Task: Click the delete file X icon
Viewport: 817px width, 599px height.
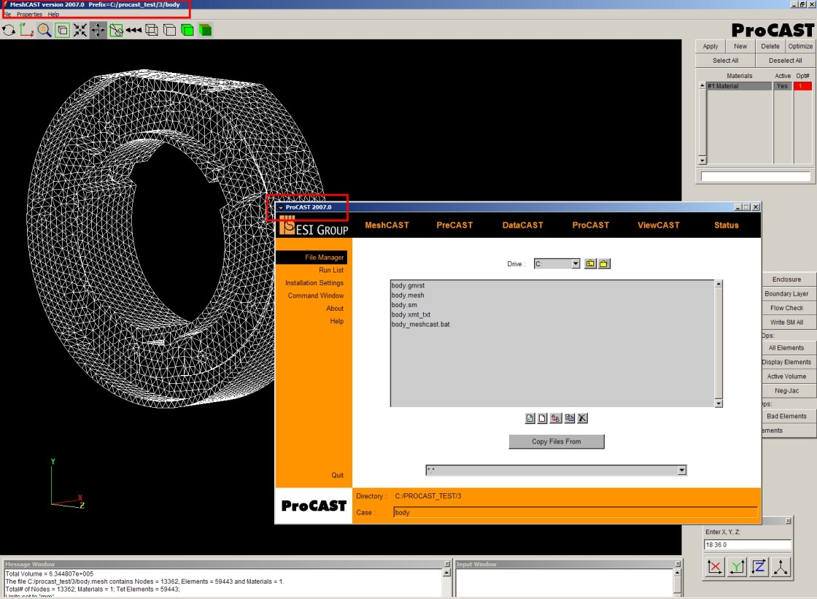Action: click(x=582, y=418)
